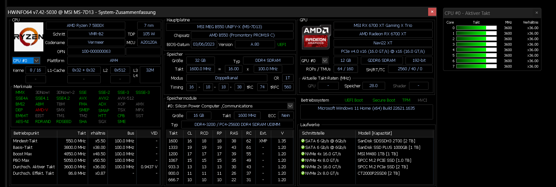Screen dimensions: 556x187
Task: Click the GDDR6 SDRAM memory type field
Action: [x=382, y=60]
